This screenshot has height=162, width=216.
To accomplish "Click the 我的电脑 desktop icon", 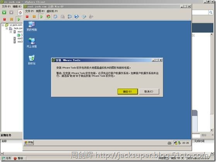I will pos(32,26).
